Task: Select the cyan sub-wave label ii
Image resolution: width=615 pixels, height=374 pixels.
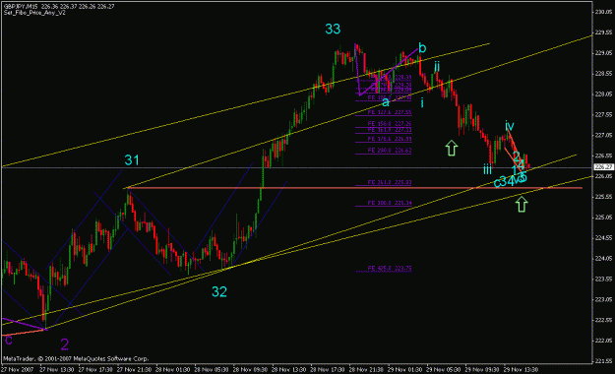Action: coord(437,66)
